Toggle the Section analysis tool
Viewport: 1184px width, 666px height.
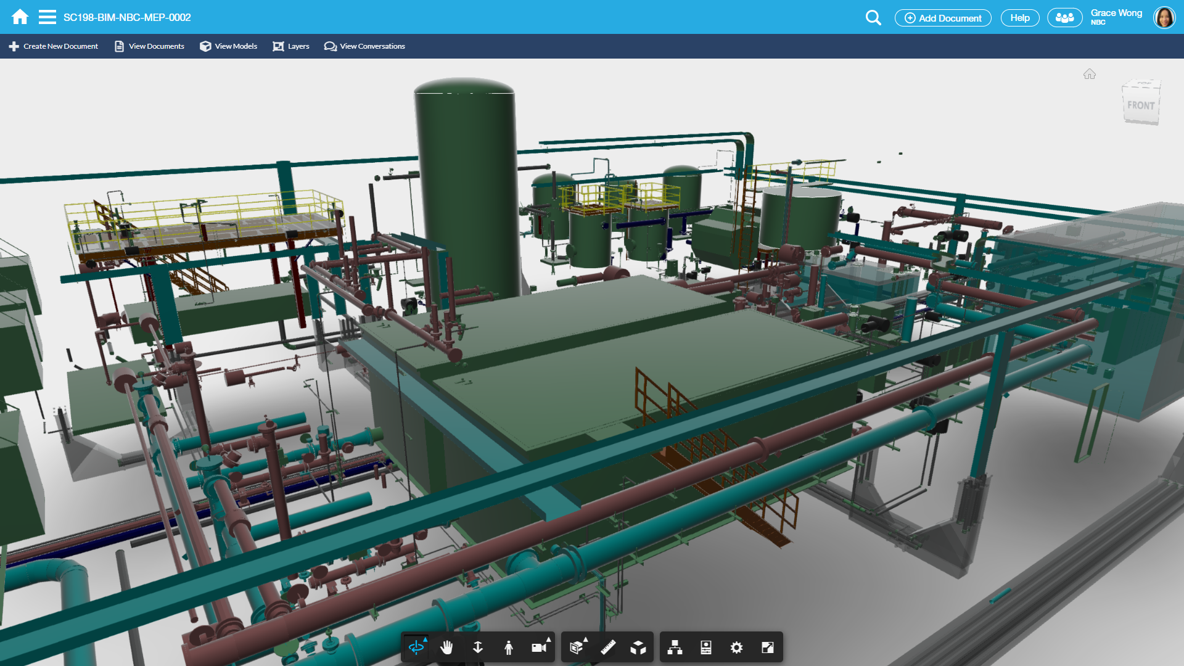576,647
